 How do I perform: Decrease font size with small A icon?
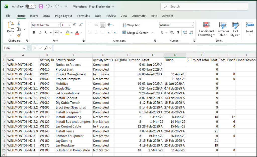[x=81, y=25]
